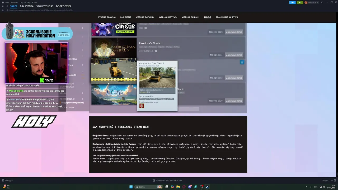The height and width of the screenshot is (190, 338).
Task: Open Task View in taskbar
Action: [166, 187]
